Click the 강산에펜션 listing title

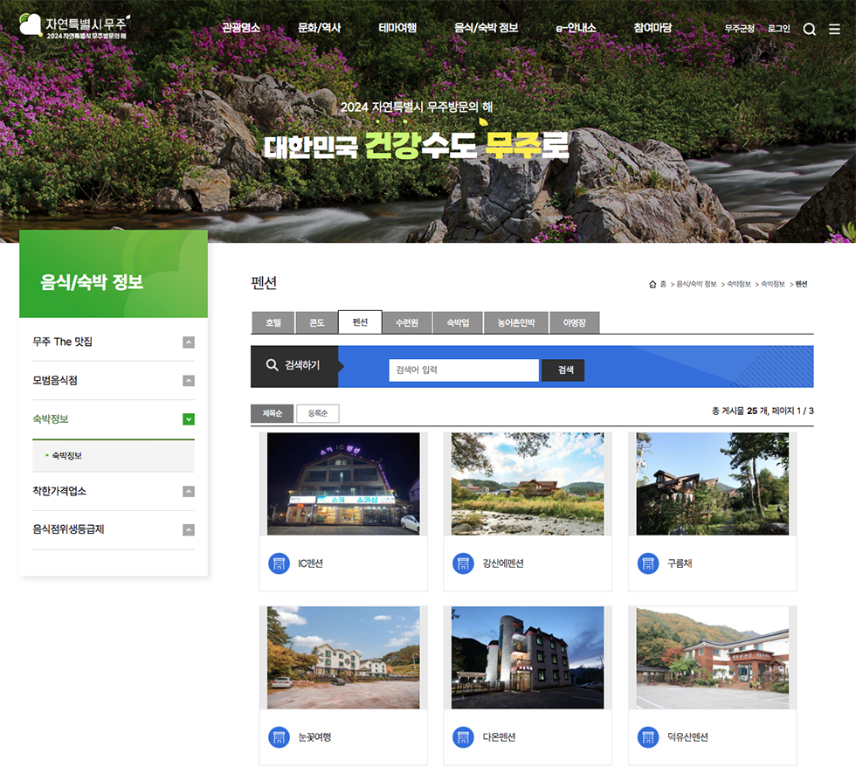click(503, 563)
